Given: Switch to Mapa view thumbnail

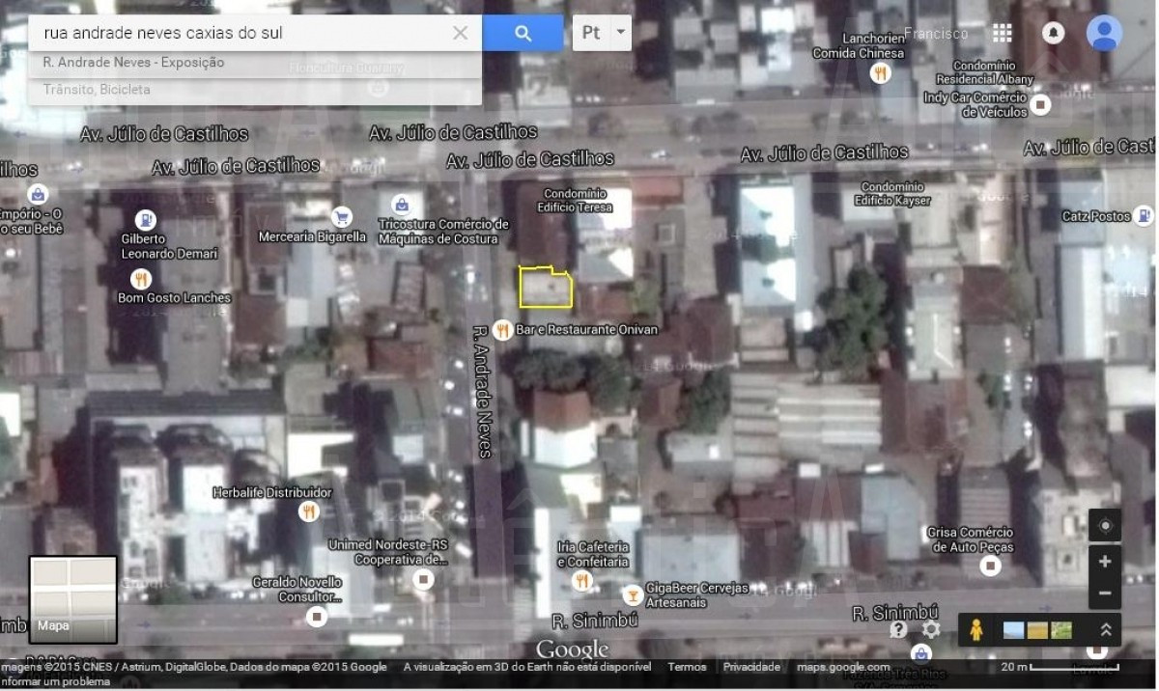Looking at the screenshot, I should click(73, 599).
